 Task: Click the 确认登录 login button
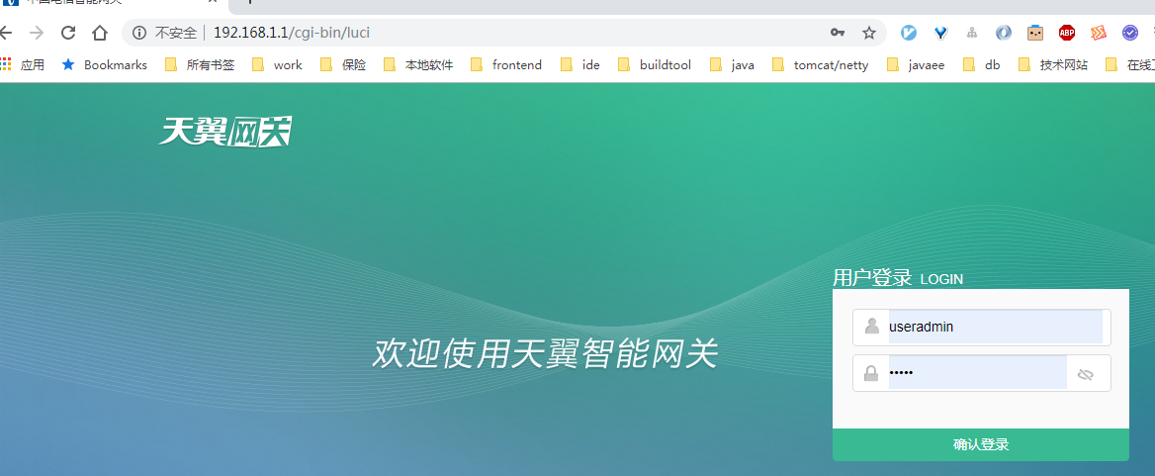(980, 444)
